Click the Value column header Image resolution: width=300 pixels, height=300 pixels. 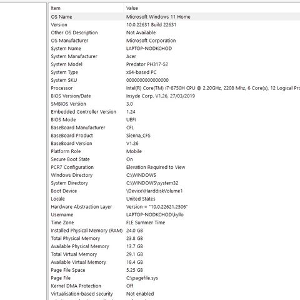coord(212,8)
